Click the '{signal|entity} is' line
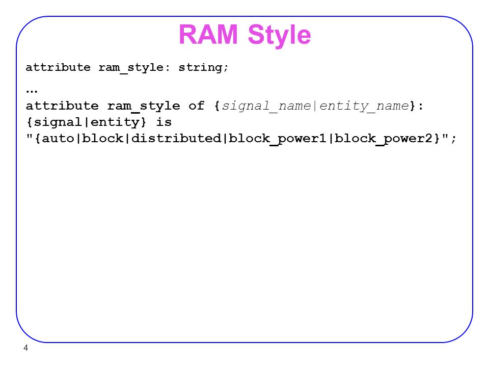Screen dimensions: 489x367 (99, 122)
